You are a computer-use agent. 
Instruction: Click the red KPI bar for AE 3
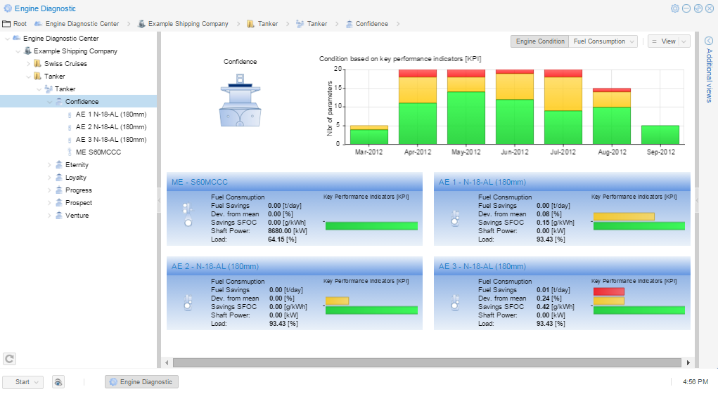coord(608,291)
